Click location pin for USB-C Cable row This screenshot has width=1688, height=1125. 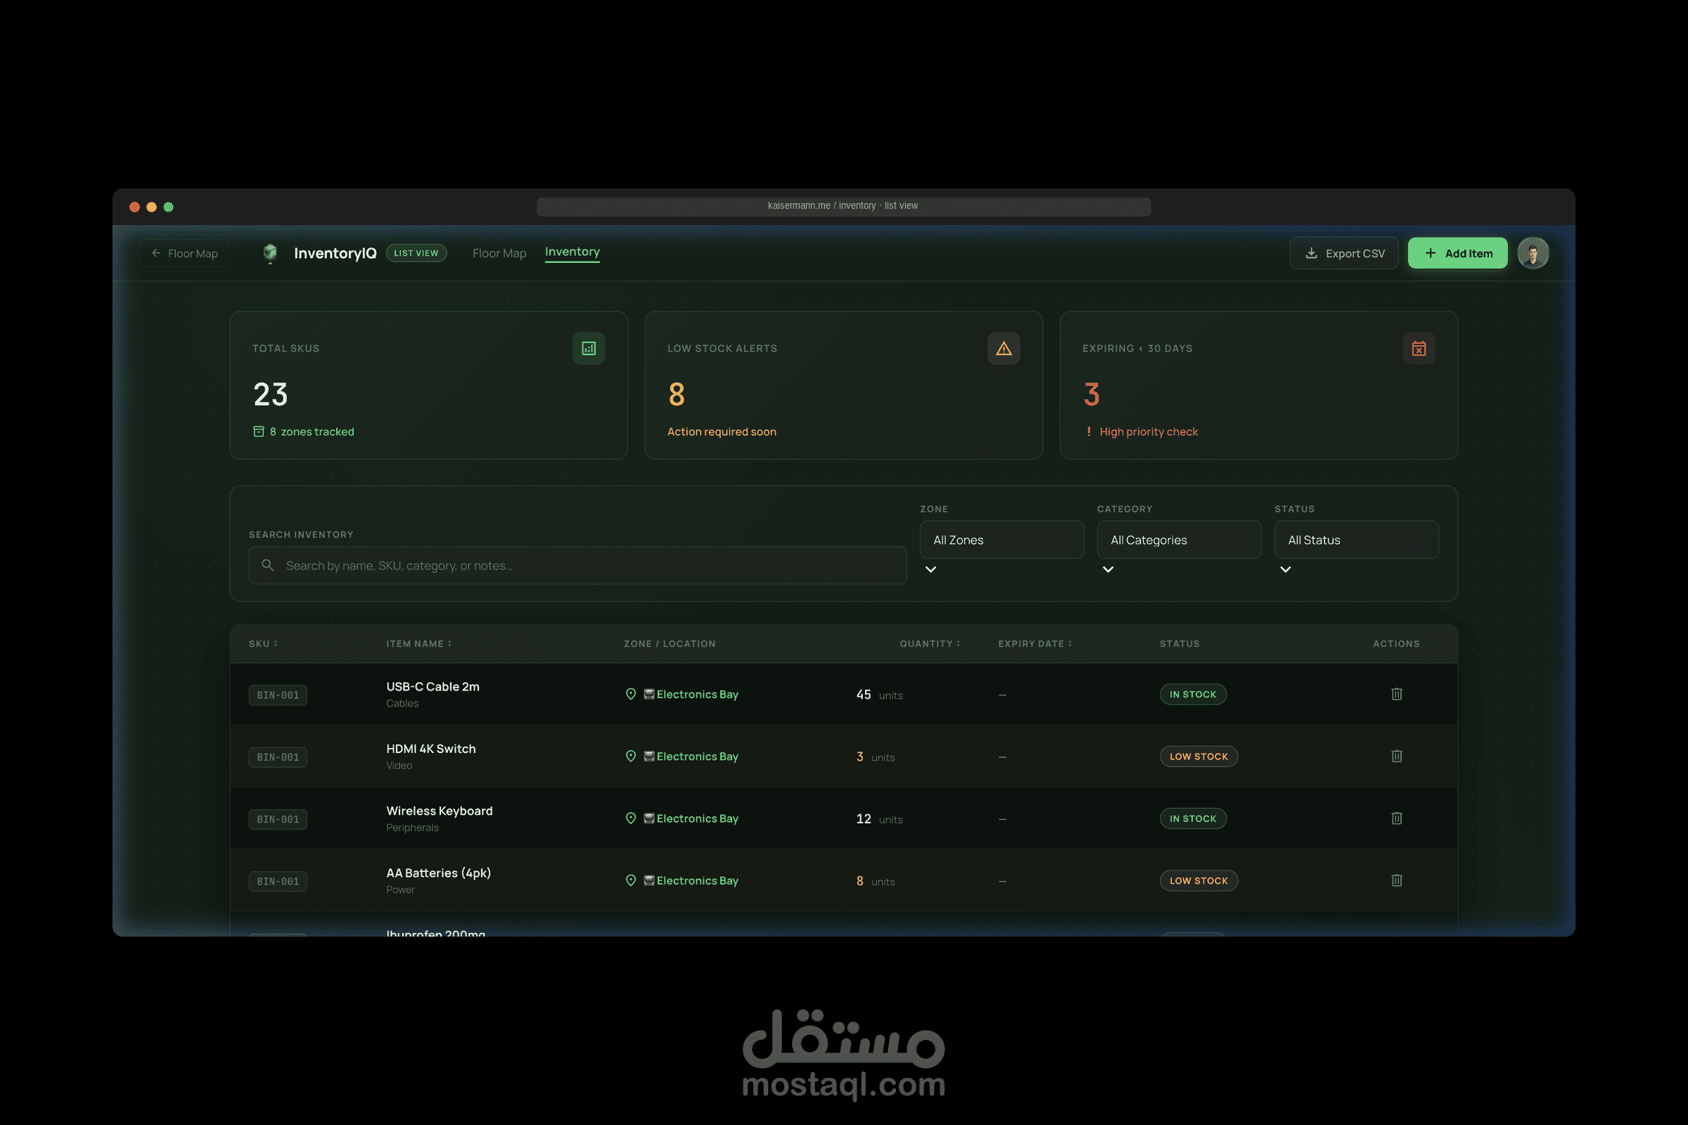click(631, 694)
